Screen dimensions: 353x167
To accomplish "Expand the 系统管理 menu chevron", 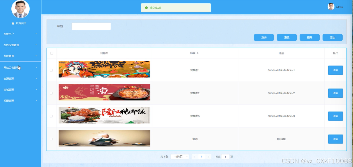I will coord(37,56).
